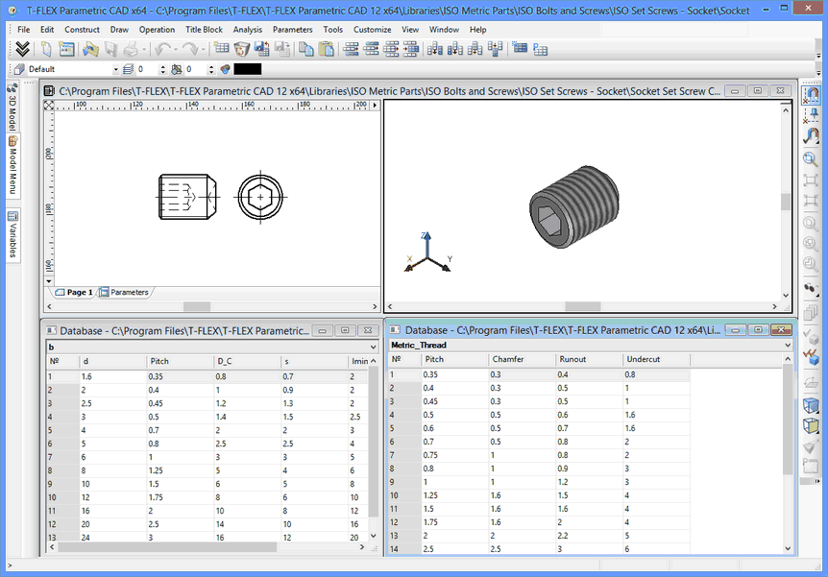This screenshot has height=577, width=828.
Task: Click row number 14 in Metric_Thread table
Action: pyautogui.click(x=404, y=549)
